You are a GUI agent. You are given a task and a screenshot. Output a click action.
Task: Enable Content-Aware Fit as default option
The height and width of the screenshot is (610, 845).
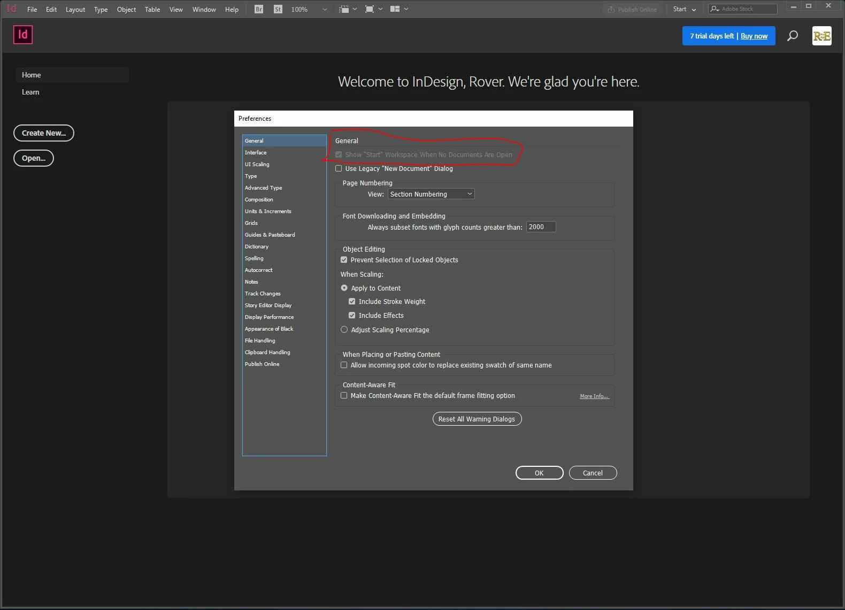pyautogui.click(x=344, y=395)
